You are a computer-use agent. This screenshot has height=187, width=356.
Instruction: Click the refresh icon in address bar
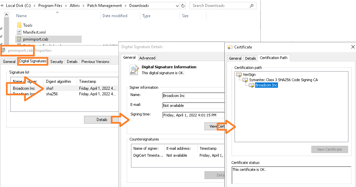[183, 6]
